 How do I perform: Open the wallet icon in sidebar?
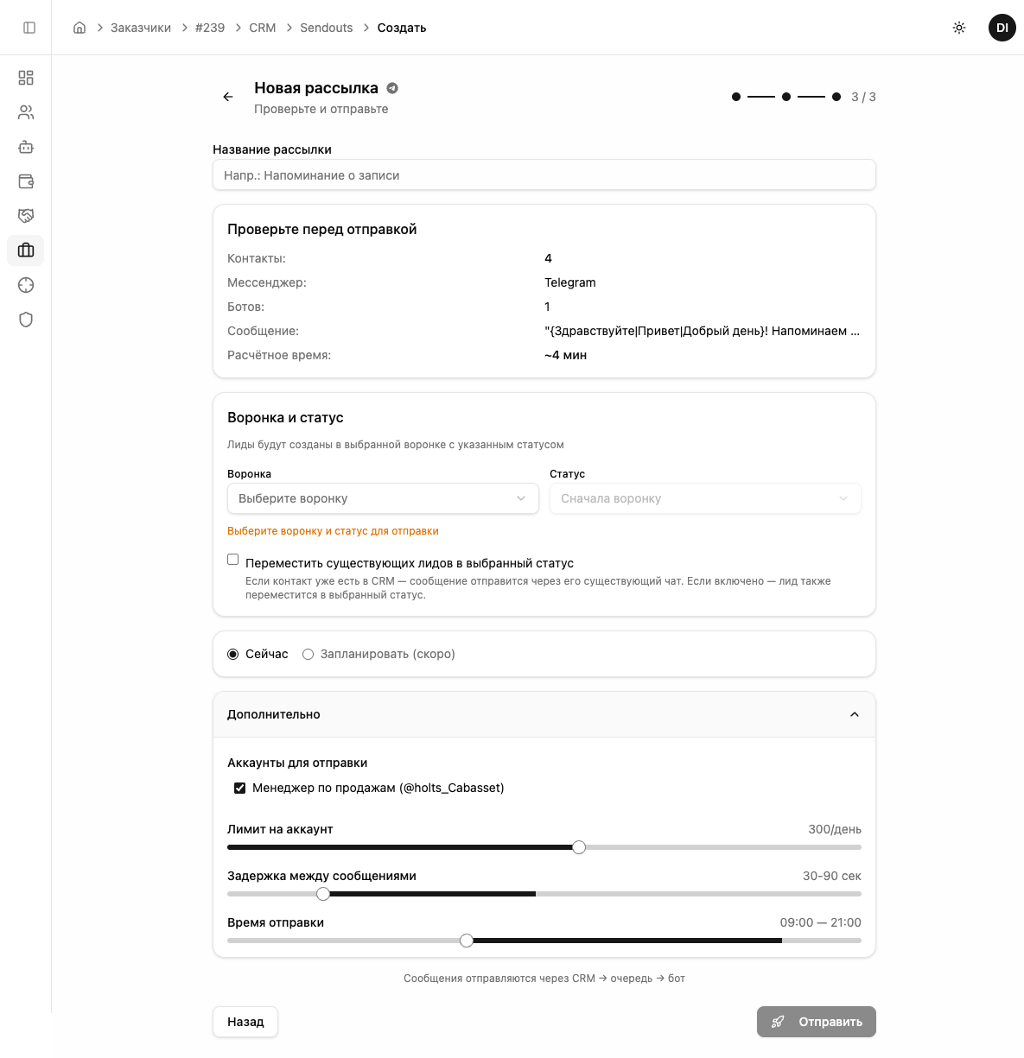[x=26, y=181]
